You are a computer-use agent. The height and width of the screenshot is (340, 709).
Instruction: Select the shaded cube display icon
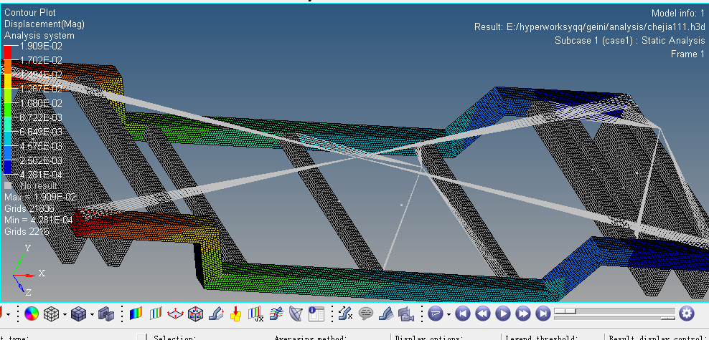(x=79, y=314)
